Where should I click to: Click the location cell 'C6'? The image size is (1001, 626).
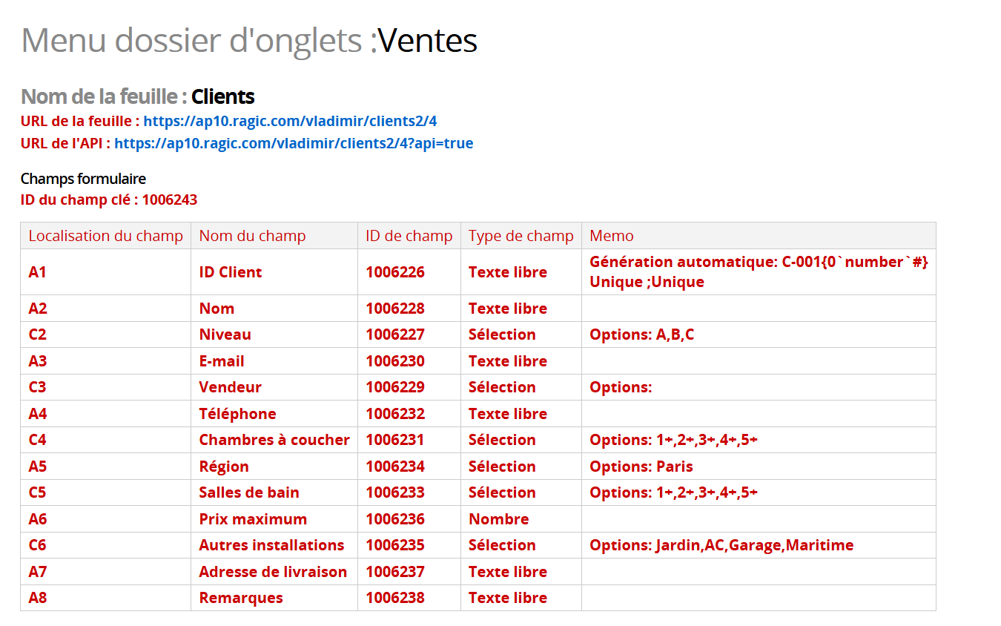coord(105,545)
